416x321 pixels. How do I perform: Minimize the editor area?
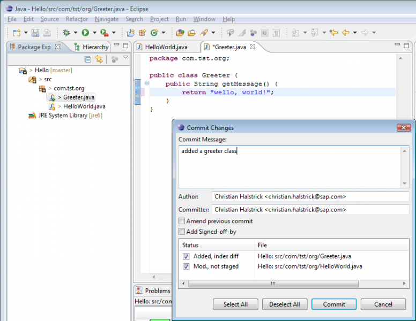pyautogui.click(x=397, y=44)
